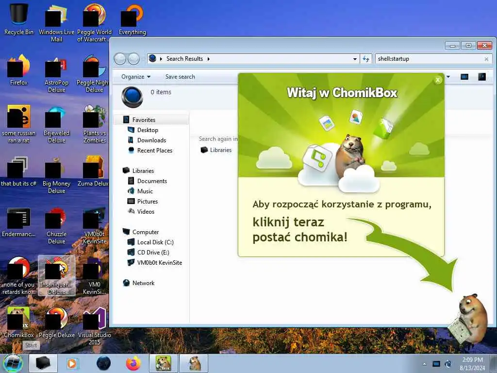Image resolution: width=497 pixels, height=373 pixels.
Task: Open Explorer help icon
Action: (482, 77)
